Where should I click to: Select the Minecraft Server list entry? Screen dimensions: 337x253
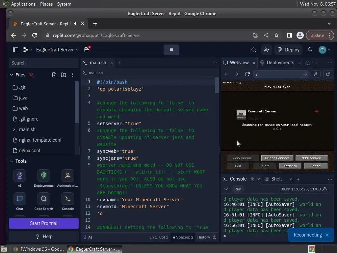[277, 115]
